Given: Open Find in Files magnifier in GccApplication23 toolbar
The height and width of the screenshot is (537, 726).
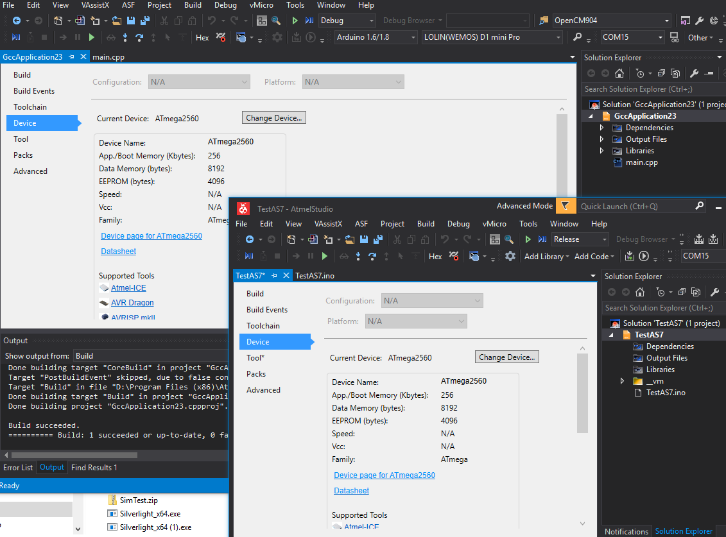Looking at the screenshot, I should pyautogui.click(x=276, y=21).
